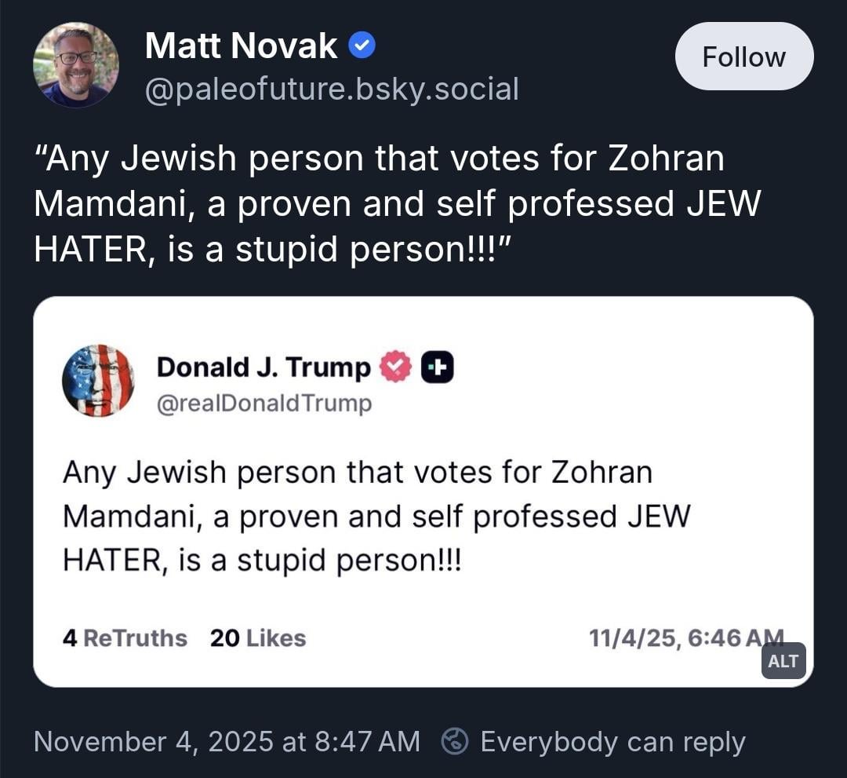847x778 pixels.
Task: Click Matt Novak's profile avatar
Action: [76, 65]
